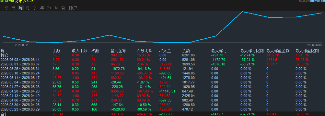Image resolution: width=325 pixels, height=116 pixels.
Task: Open the 日 daily tab
Action: 14,8
